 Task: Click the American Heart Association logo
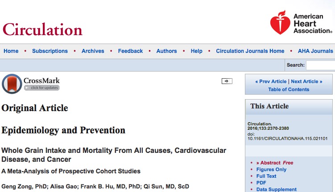(x=301, y=23)
